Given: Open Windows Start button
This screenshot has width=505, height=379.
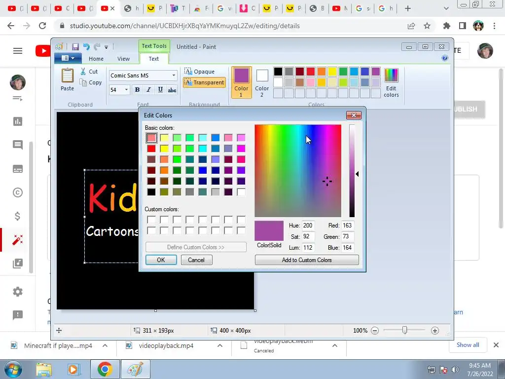Looking at the screenshot, I should point(13,369).
